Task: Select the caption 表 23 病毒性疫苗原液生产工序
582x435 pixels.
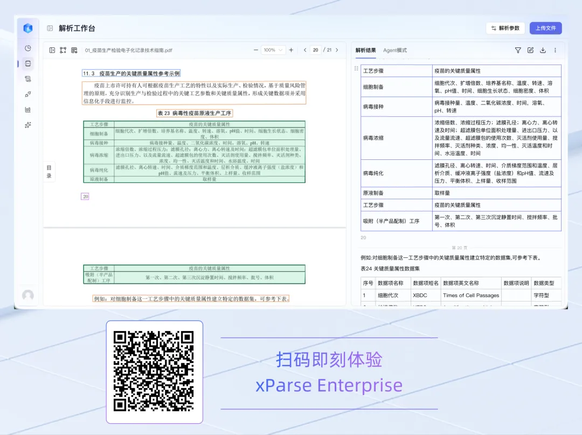Action: tap(195, 113)
